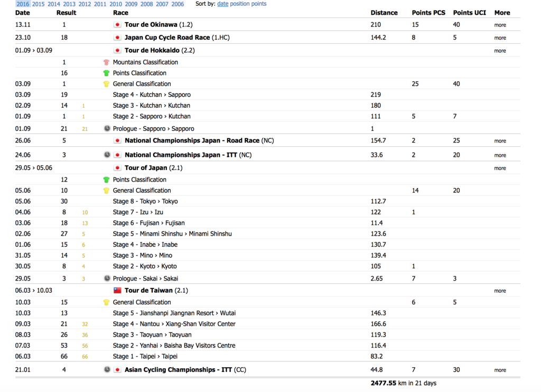Open the 2006 season results

tap(178, 4)
